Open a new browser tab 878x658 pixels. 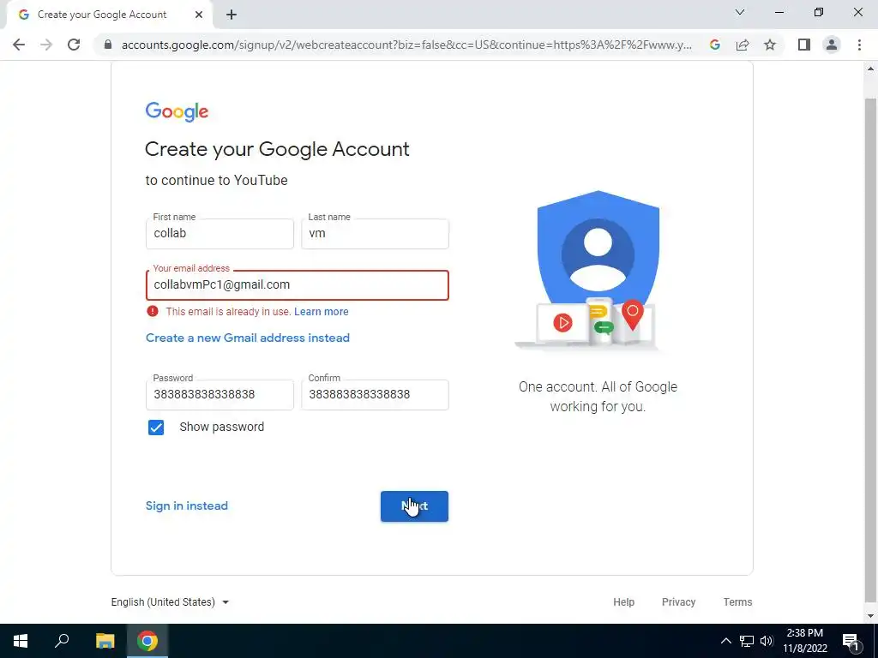pyautogui.click(x=232, y=15)
